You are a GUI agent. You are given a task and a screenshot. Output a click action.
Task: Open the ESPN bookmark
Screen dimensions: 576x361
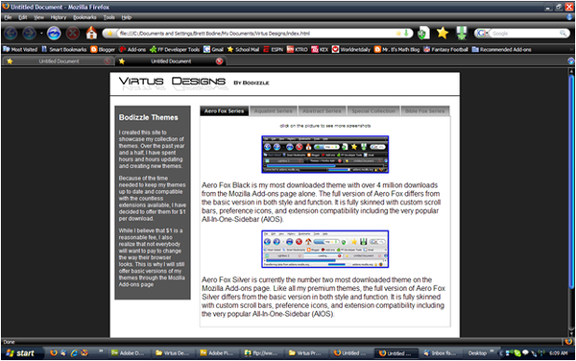pyautogui.click(x=273, y=49)
